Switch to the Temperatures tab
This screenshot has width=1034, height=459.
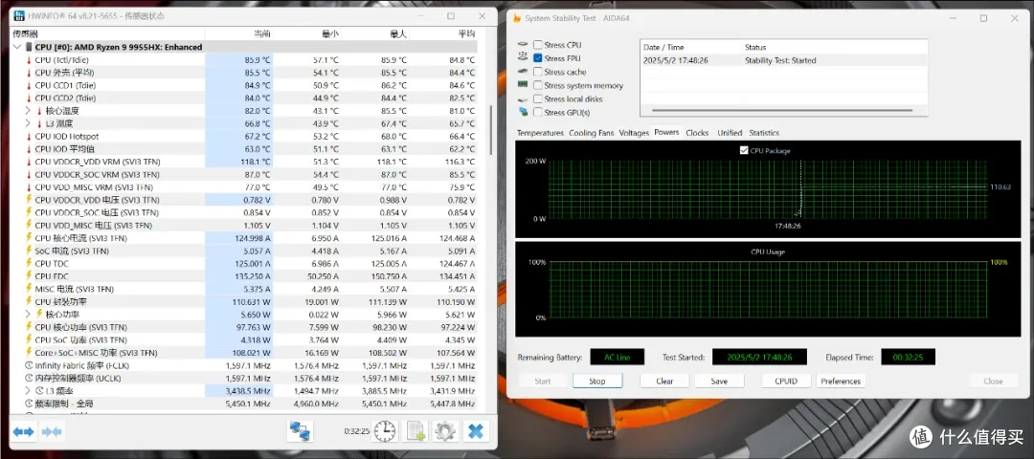coord(540,133)
